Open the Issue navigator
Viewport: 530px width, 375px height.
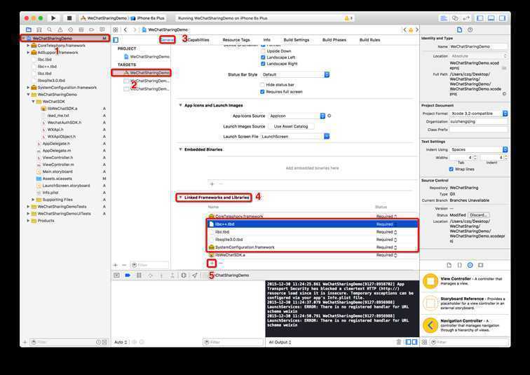click(x=60, y=29)
